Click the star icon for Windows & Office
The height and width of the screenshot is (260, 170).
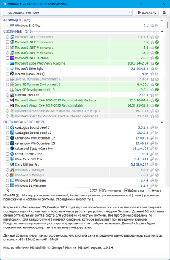click(x=152, y=26)
